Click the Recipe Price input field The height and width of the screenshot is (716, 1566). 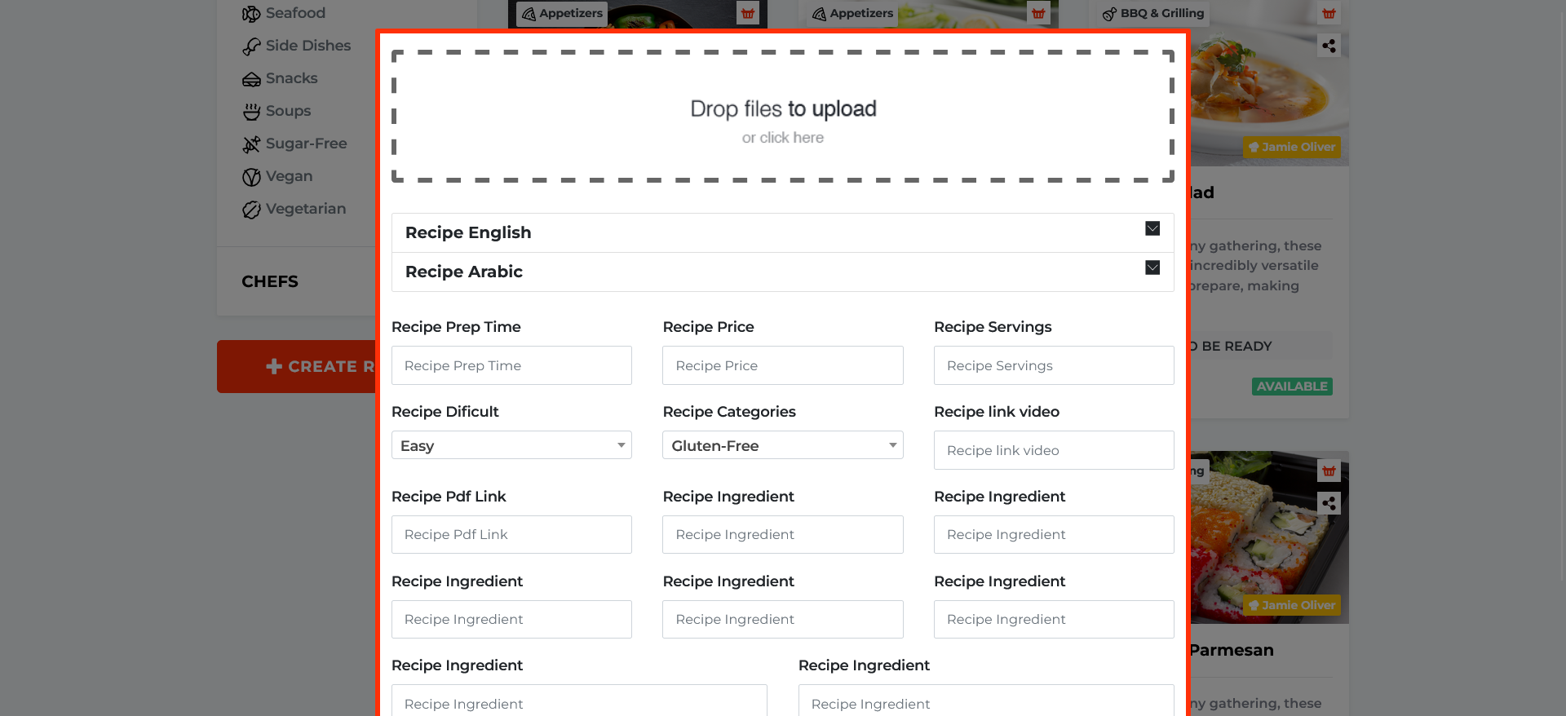(x=782, y=365)
